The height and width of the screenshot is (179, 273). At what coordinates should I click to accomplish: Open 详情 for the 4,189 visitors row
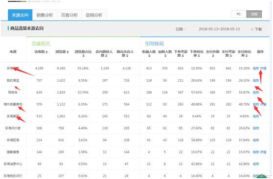263,68
